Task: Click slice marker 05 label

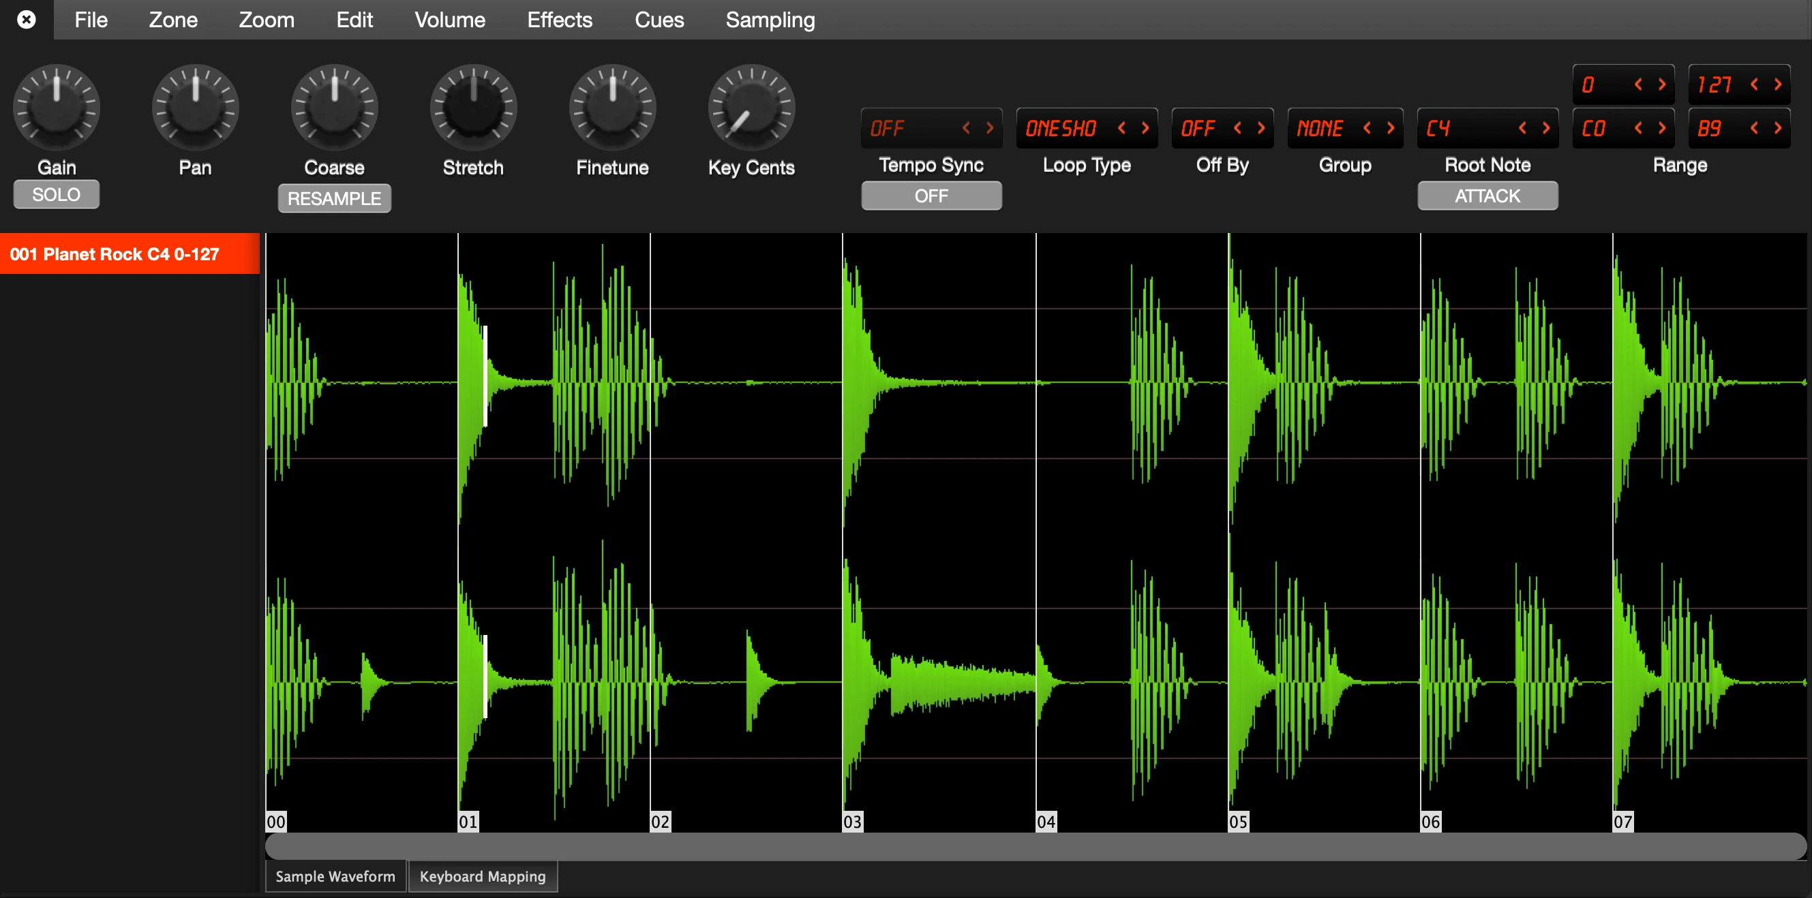Action: (1238, 820)
